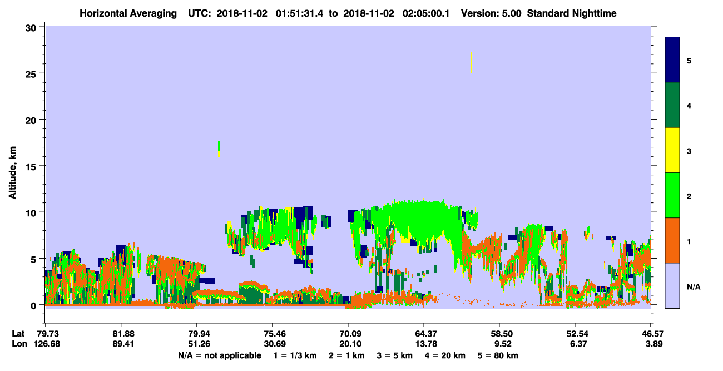This screenshot has height=371, width=723.
Task: Click the altitude tick label 20
Action: [x=32, y=120]
